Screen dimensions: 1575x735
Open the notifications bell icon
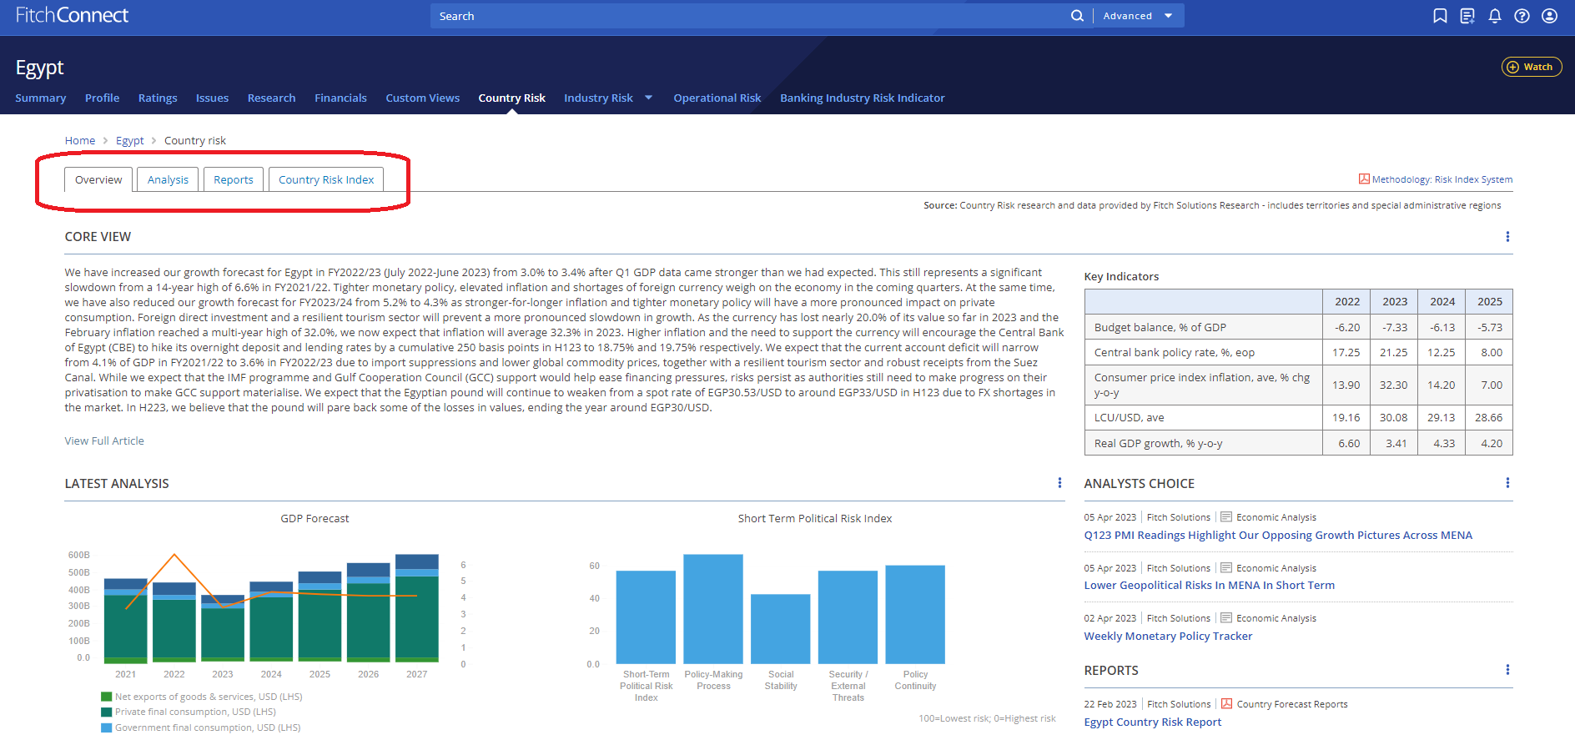tap(1495, 16)
